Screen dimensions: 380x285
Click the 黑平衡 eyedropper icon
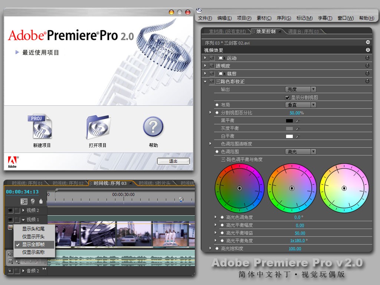coord(298,121)
